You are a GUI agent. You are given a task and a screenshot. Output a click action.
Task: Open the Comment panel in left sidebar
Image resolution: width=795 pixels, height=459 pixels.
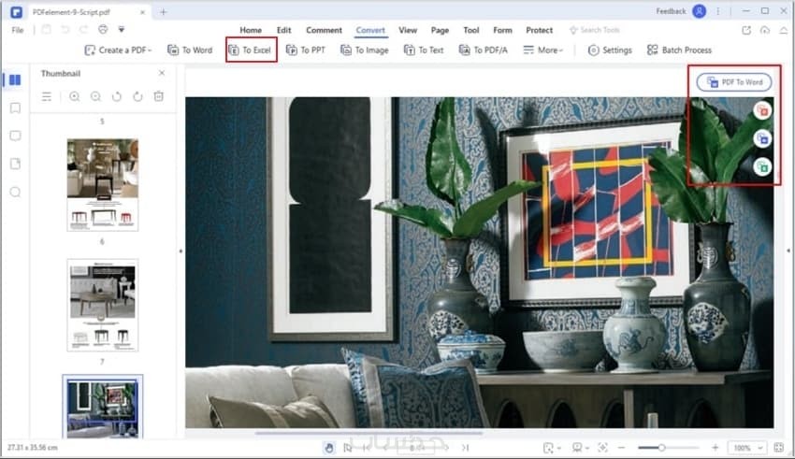(16, 136)
